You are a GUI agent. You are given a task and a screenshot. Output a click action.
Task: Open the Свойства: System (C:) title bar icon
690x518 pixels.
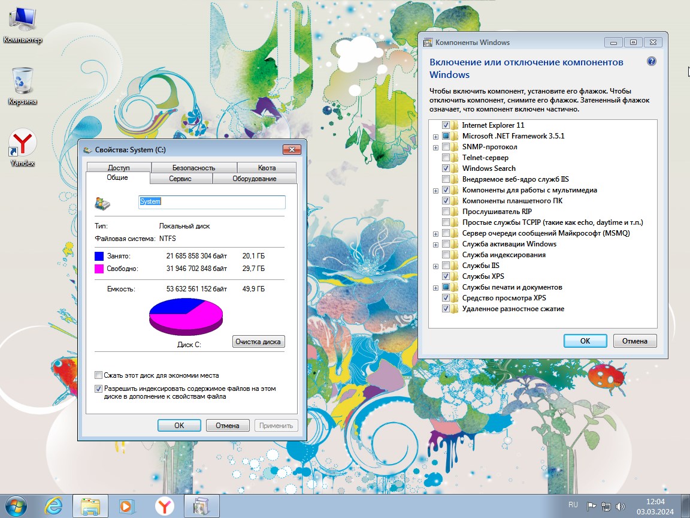(x=87, y=150)
